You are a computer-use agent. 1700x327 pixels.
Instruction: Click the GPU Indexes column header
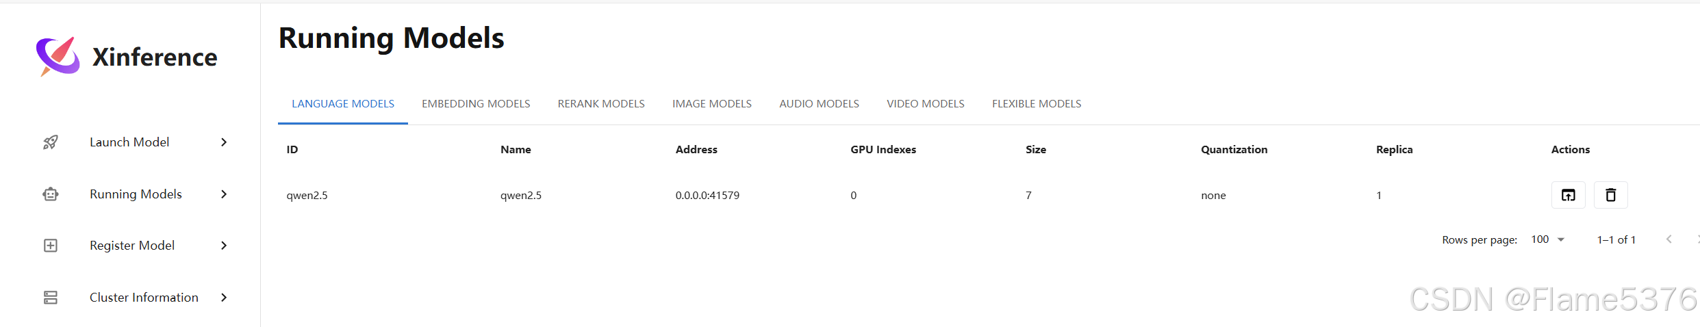pyautogui.click(x=883, y=150)
